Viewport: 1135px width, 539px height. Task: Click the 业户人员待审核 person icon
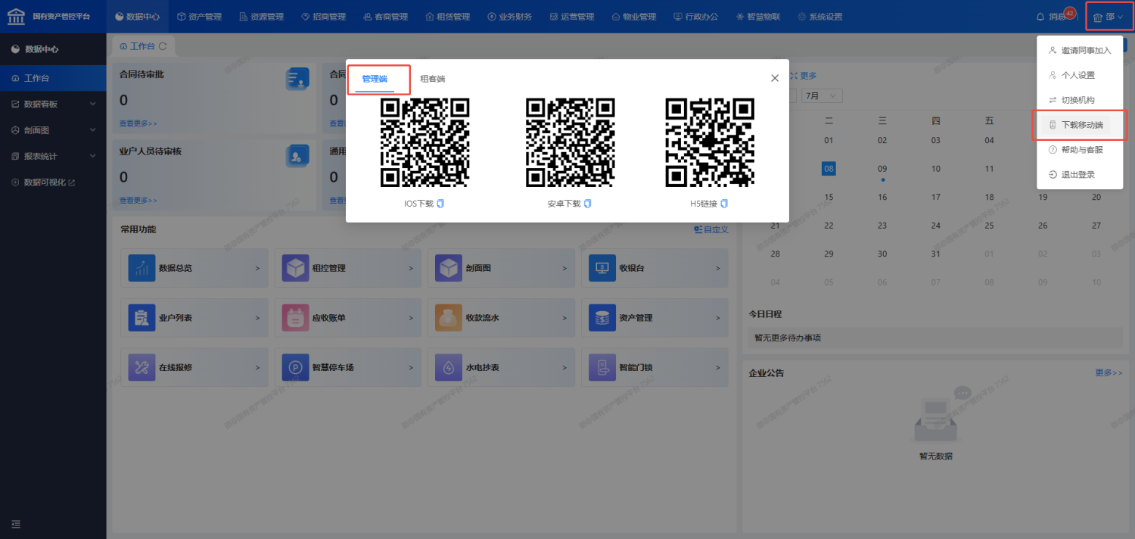pyautogui.click(x=297, y=156)
